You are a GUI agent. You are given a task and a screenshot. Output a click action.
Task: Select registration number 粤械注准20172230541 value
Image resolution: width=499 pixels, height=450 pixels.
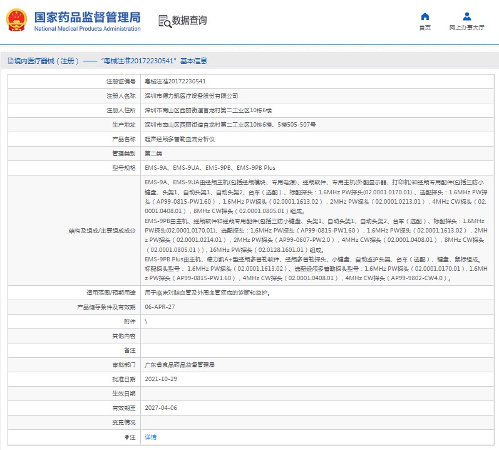175,81
